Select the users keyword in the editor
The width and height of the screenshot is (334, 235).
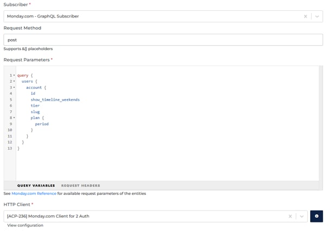click(27, 81)
